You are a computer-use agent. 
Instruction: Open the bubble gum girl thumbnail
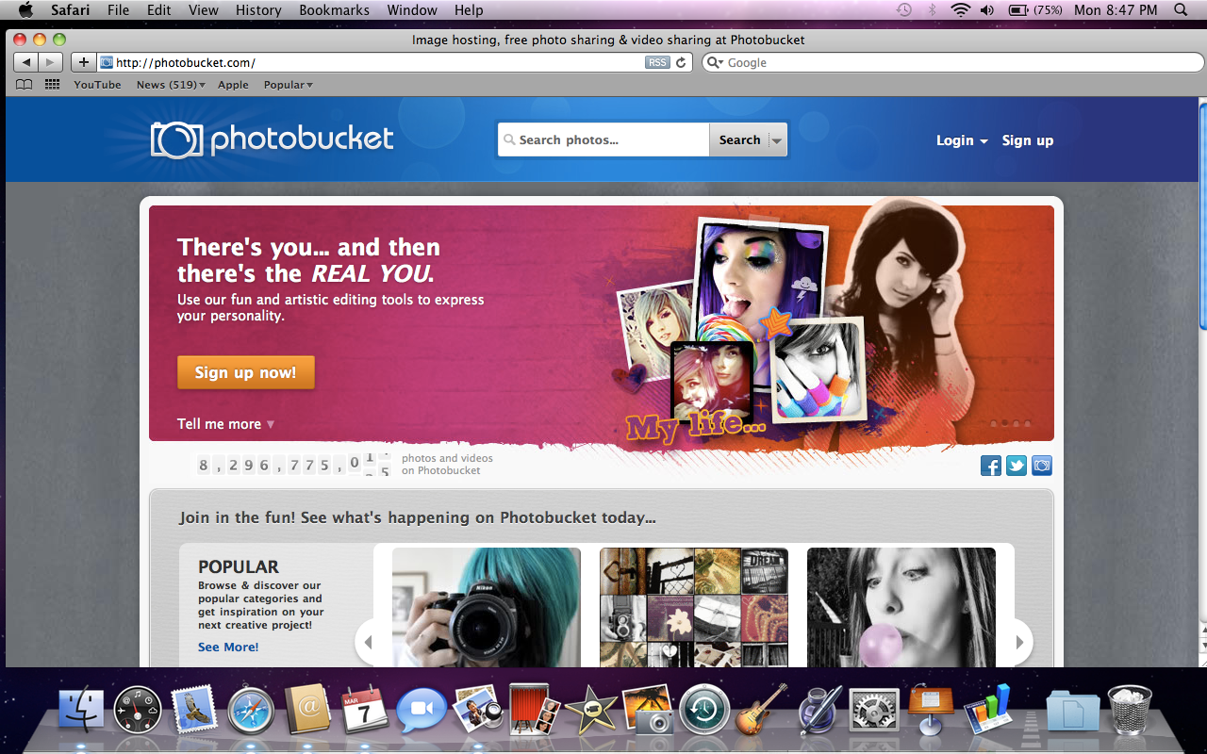[x=901, y=607]
